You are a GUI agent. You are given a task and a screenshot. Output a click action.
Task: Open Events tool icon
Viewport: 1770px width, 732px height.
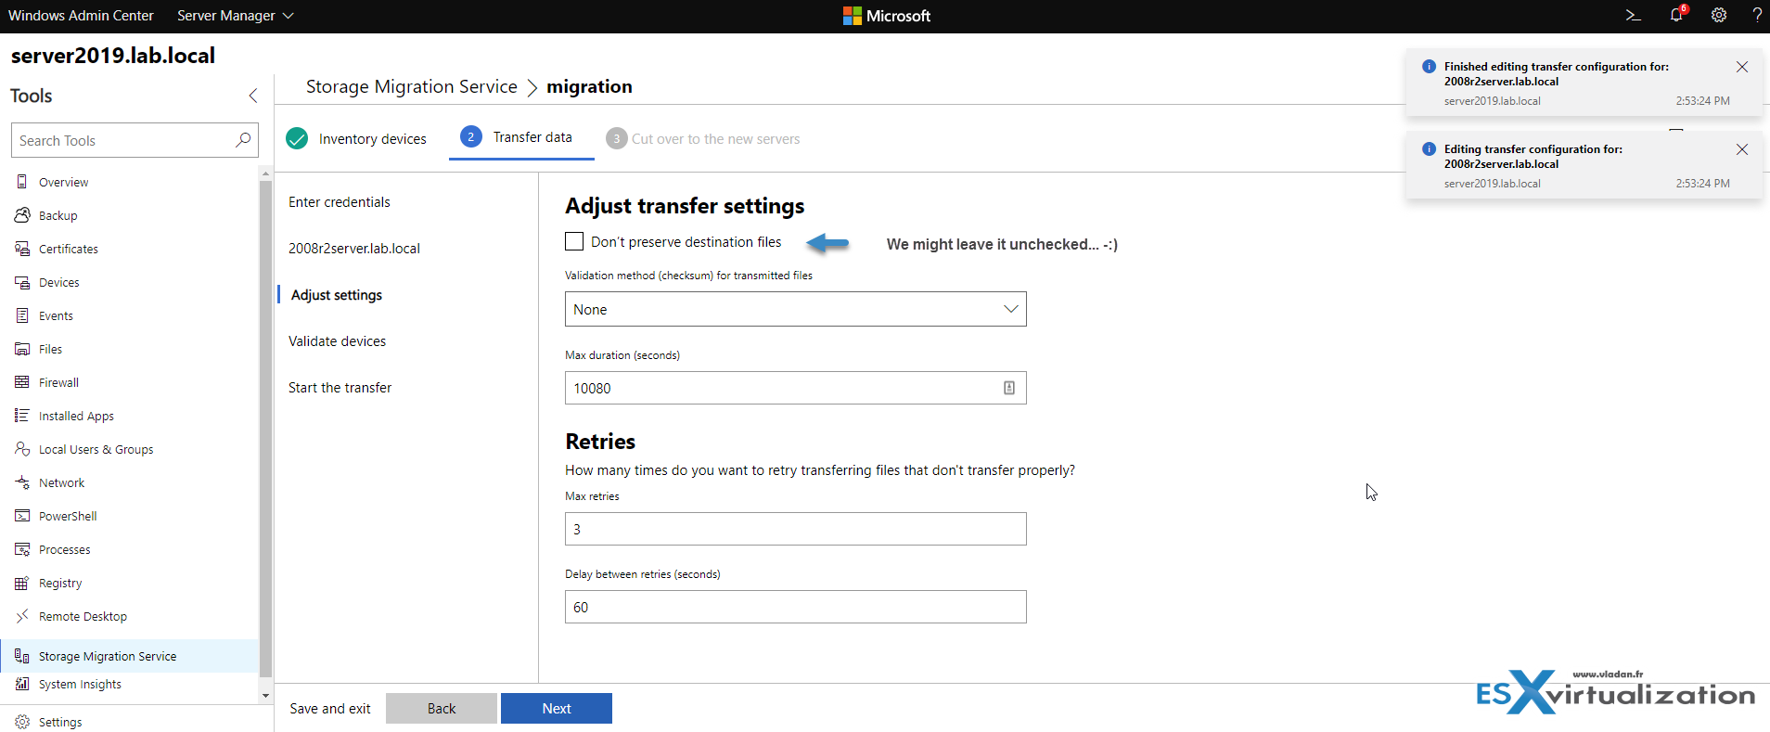click(x=22, y=315)
